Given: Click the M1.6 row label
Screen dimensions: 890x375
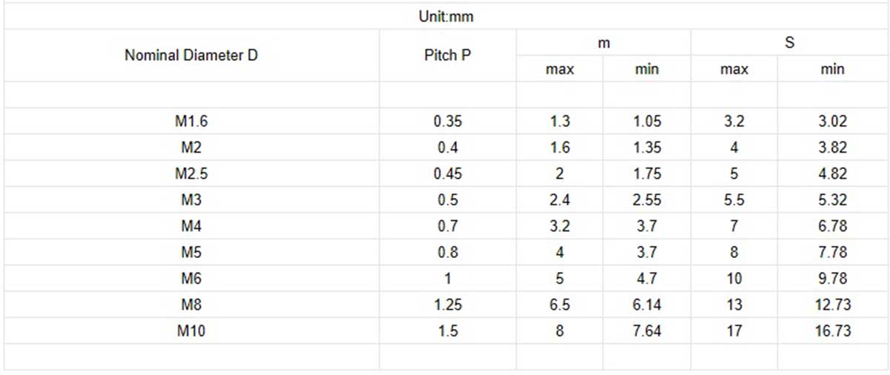Looking at the screenshot, I should click(191, 122).
